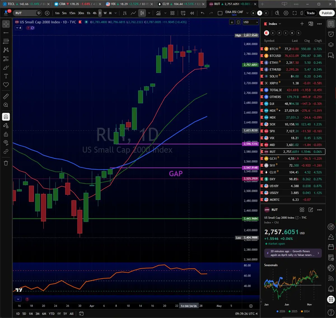Open watchlist advanced view table icon
This screenshot has height=318, width=336.
311,24
